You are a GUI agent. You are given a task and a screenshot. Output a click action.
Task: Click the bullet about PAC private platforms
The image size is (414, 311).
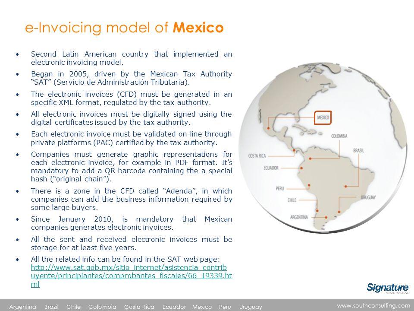pyautogui.click(x=132, y=138)
